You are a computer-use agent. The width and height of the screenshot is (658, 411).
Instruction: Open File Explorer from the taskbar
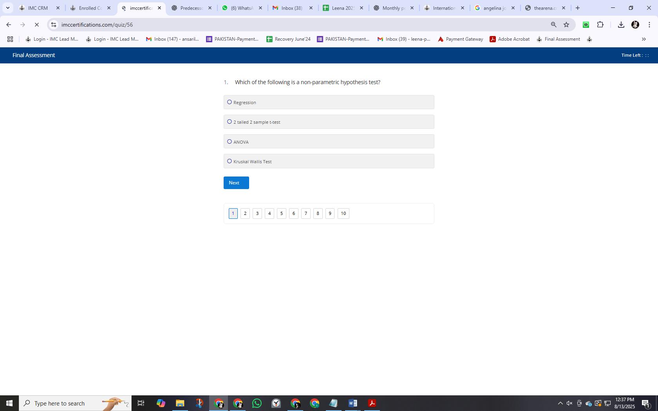coord(180,403)
